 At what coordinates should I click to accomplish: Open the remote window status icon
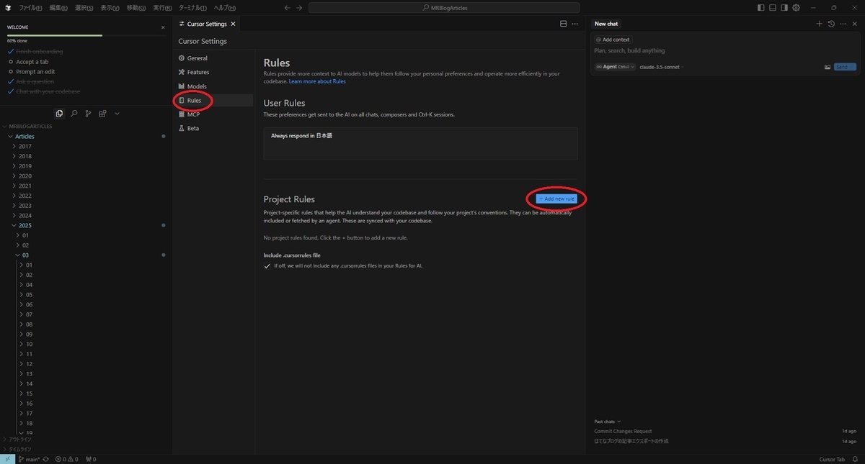point(7,459)
